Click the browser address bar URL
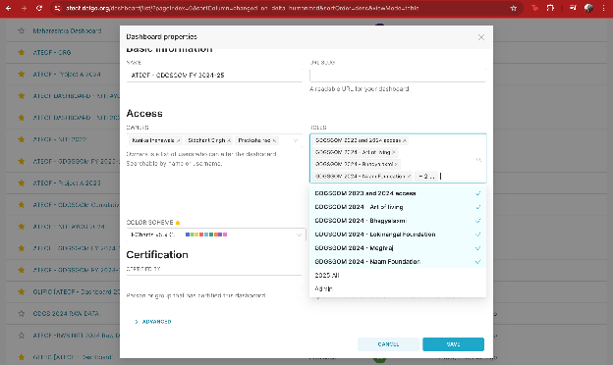Screen dimensions: 613x365 pos(243,8)
